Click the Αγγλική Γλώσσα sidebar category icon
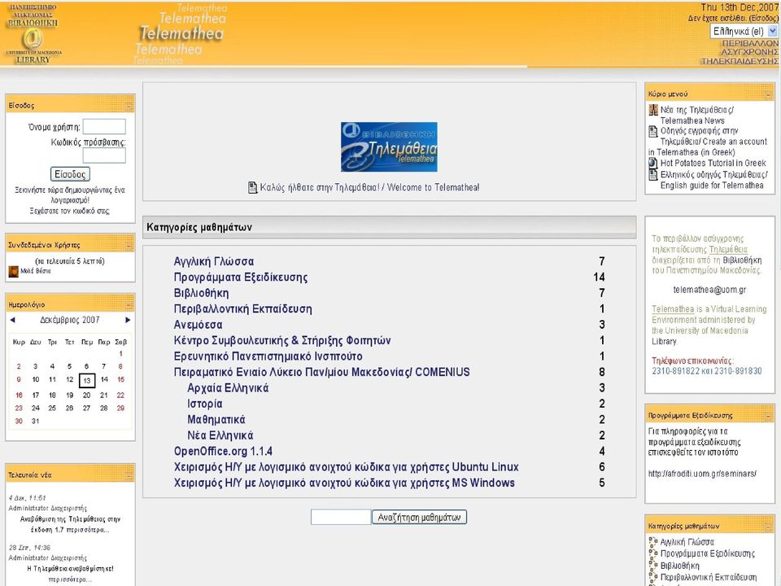The width and height of the screenshot is (781, 586). point(653,542)
